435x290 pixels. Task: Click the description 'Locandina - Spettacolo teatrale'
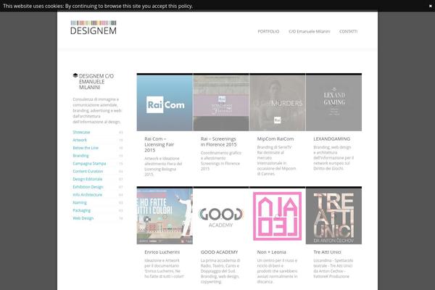(x=333, y=268)
